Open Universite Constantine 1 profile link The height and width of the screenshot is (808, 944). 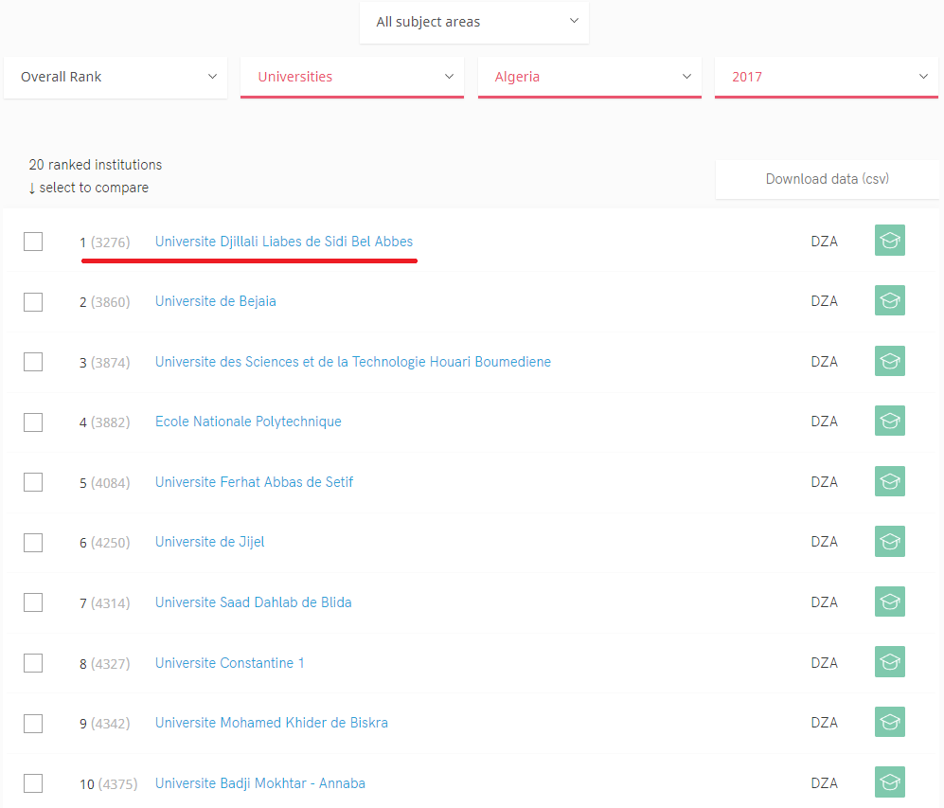coord(229,663)
